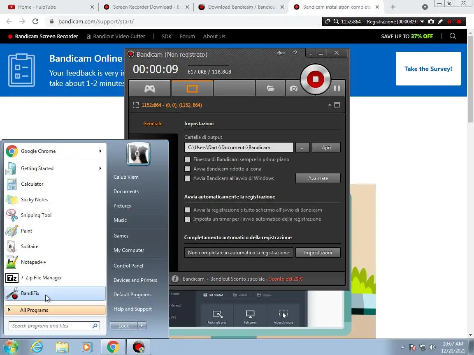
Task: Switch to Screen Recorder Download tab
Action: coord(146,7)
